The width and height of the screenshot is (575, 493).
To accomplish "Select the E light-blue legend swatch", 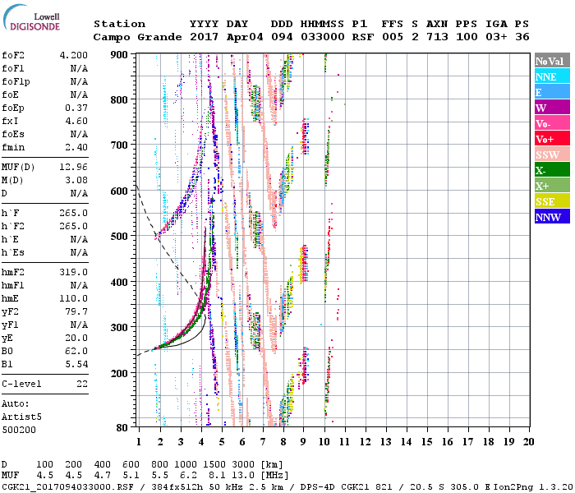I will point(552,92).
